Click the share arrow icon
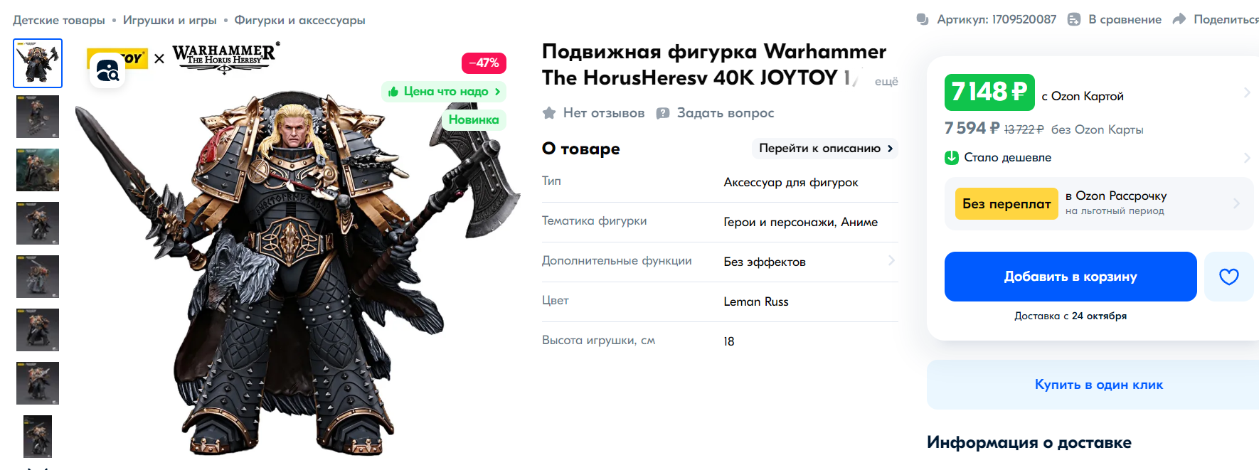 pyautogui.click(x=1179, y=19)
